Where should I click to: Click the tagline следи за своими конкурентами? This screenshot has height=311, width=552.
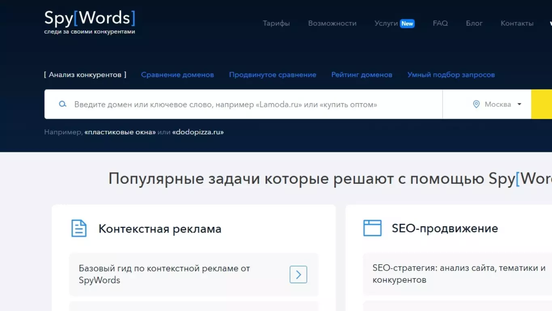[90, 32]
